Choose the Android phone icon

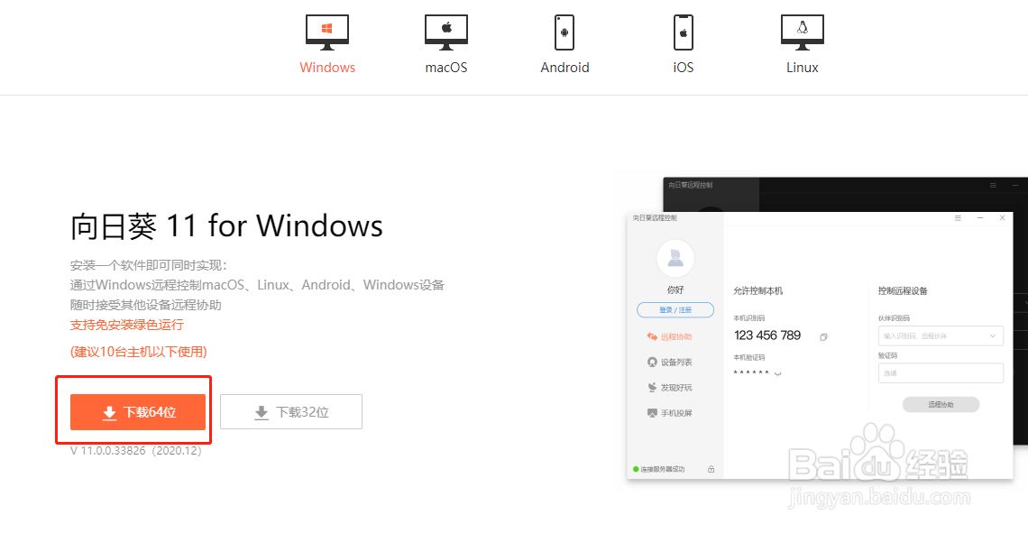564,32
